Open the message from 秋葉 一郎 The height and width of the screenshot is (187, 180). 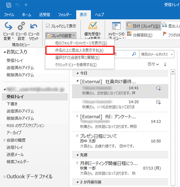click(x=120, y=169)
